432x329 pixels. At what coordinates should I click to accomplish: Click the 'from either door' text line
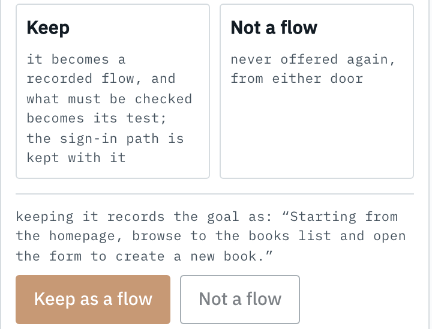pos(297,79)
